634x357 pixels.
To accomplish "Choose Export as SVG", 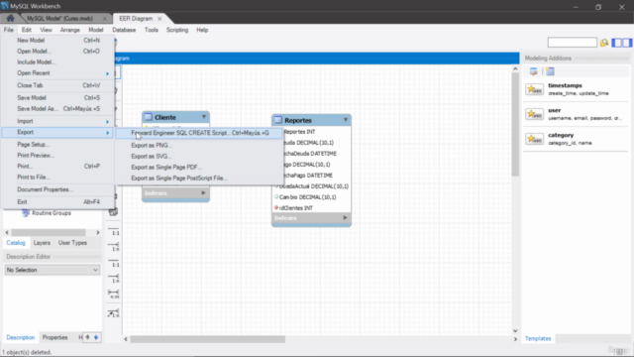I will point(199,157).
